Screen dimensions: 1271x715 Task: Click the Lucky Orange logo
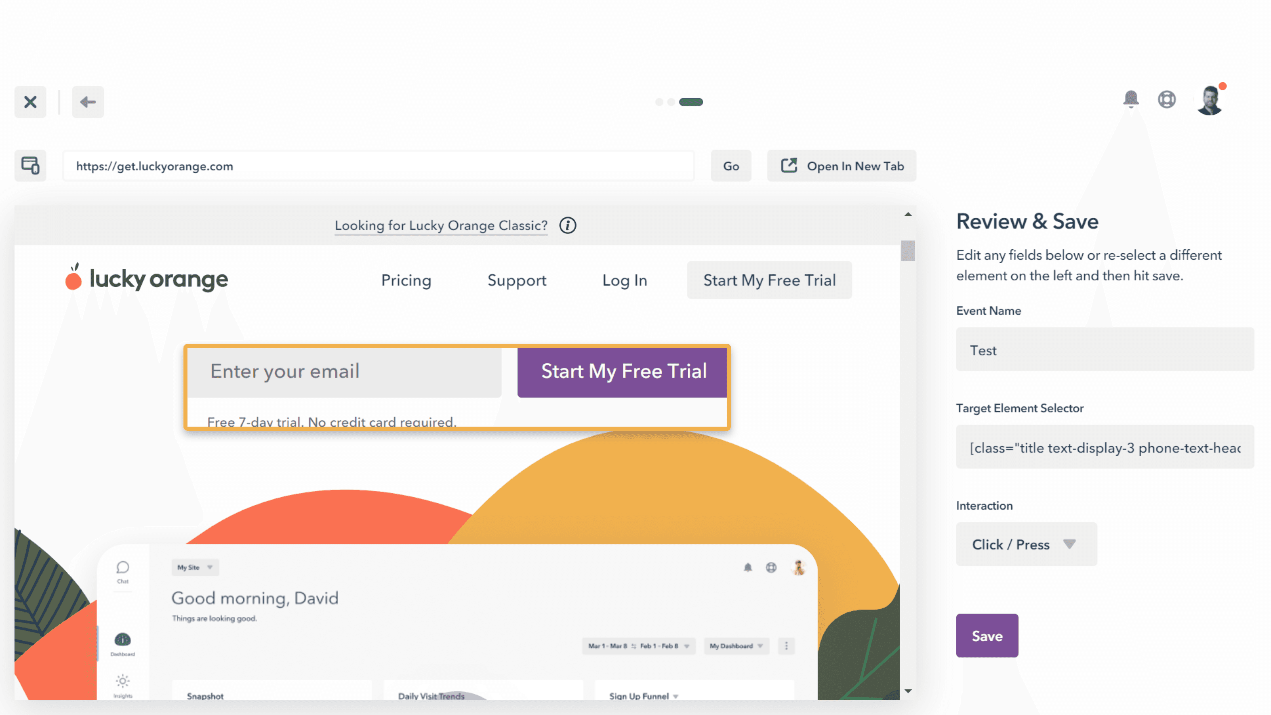pyautogui.click(x=147, y=278)
